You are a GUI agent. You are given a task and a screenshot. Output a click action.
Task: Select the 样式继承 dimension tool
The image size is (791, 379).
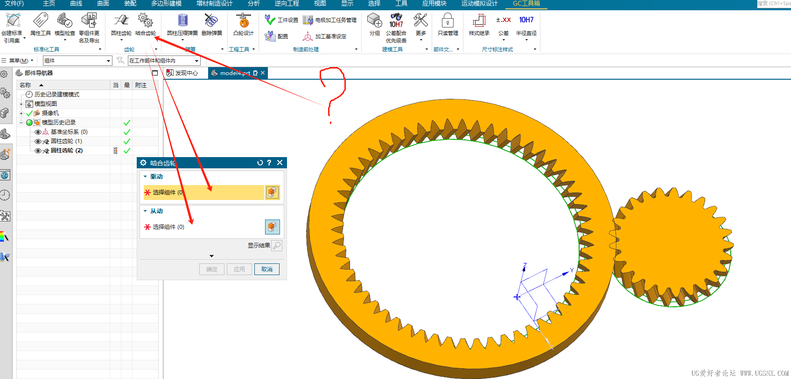point(479,21)
